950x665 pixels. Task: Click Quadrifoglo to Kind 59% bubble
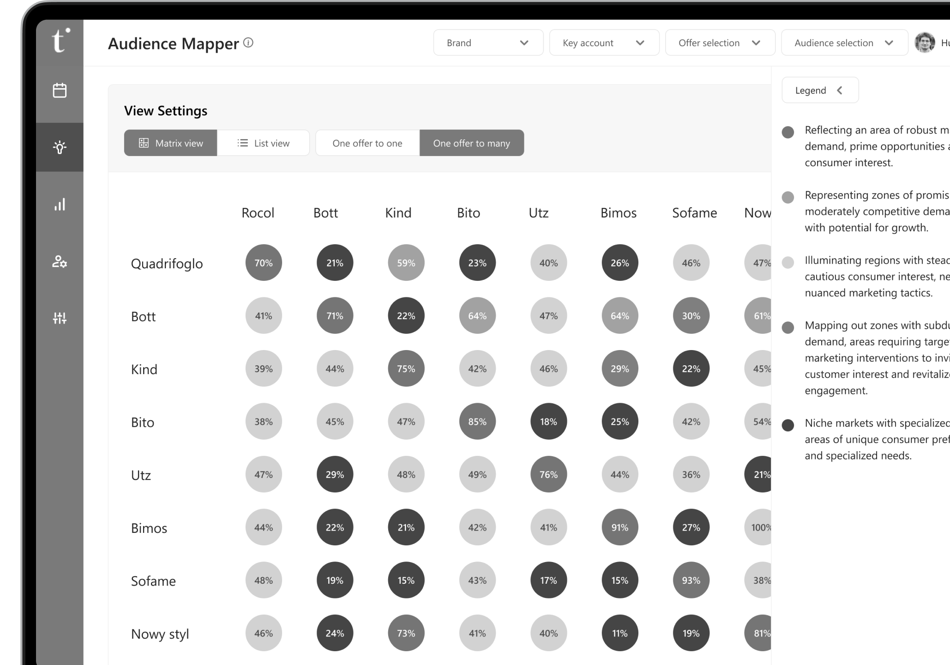(406, 263)
